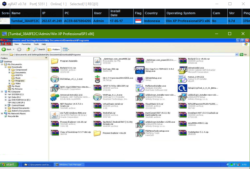Click the Indonesia flag cell
Screen dimensions: 250x169
click(138, 21)
